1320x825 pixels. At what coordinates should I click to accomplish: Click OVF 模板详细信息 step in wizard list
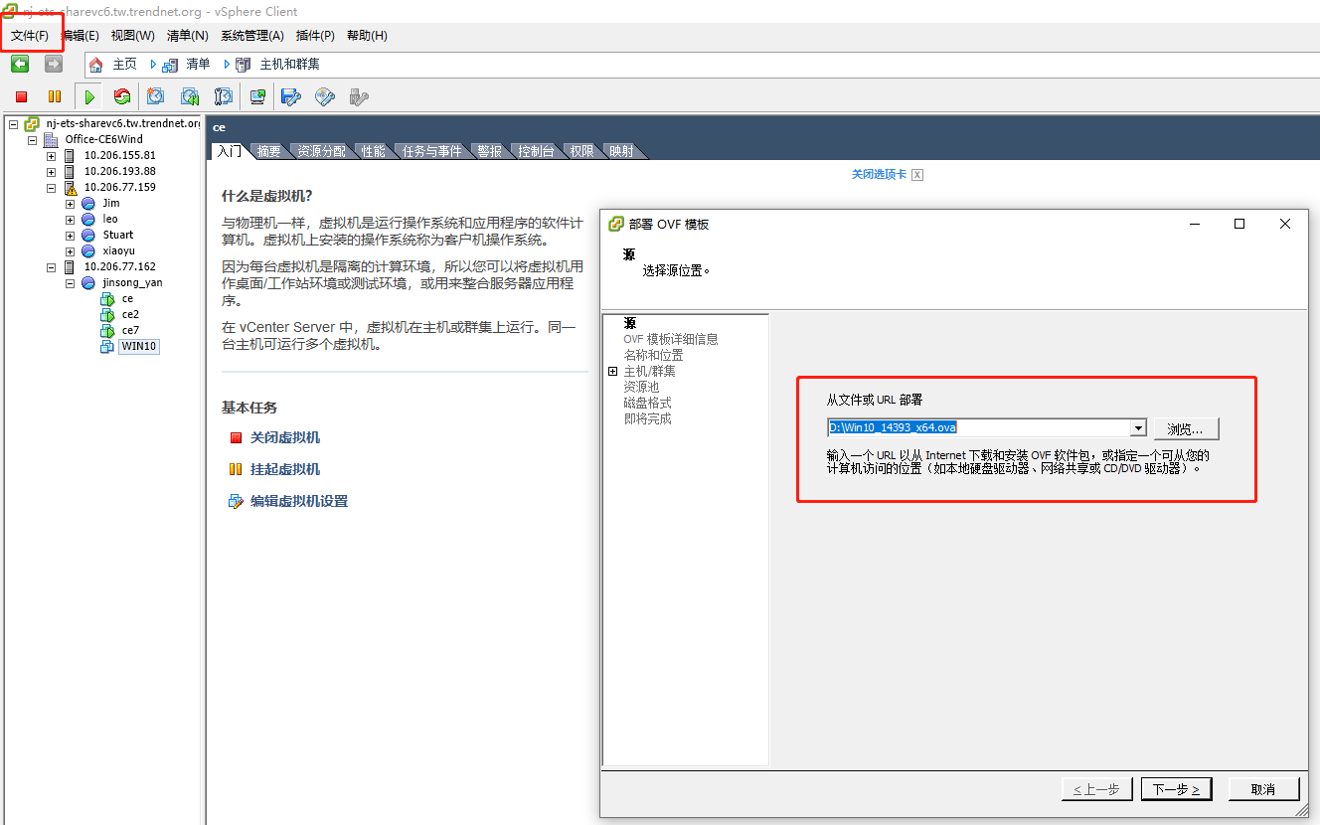click(671, 339)
